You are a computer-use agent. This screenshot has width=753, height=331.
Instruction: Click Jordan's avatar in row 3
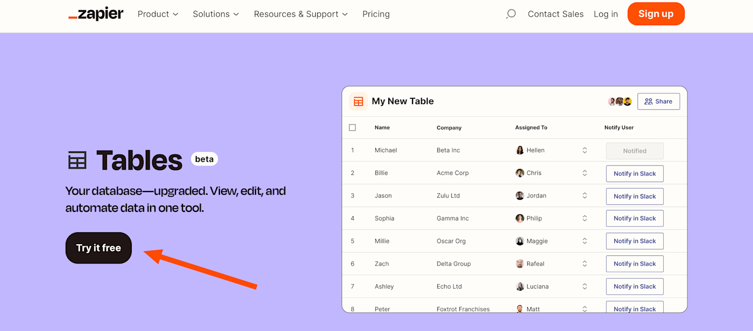520,196
